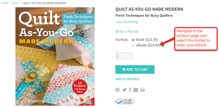Screen dimensions: 219x108
Task: Open the eBook info plus icon
Action: point(163,45)
